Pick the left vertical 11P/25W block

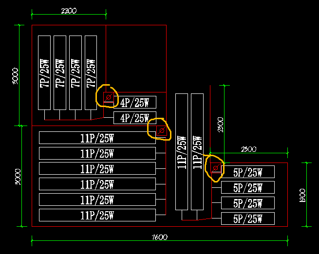point(181,152)
